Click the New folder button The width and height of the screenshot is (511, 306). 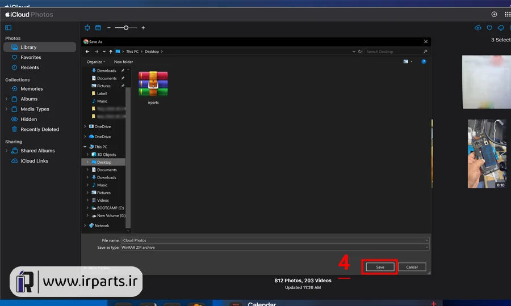(x=123, y=62)
